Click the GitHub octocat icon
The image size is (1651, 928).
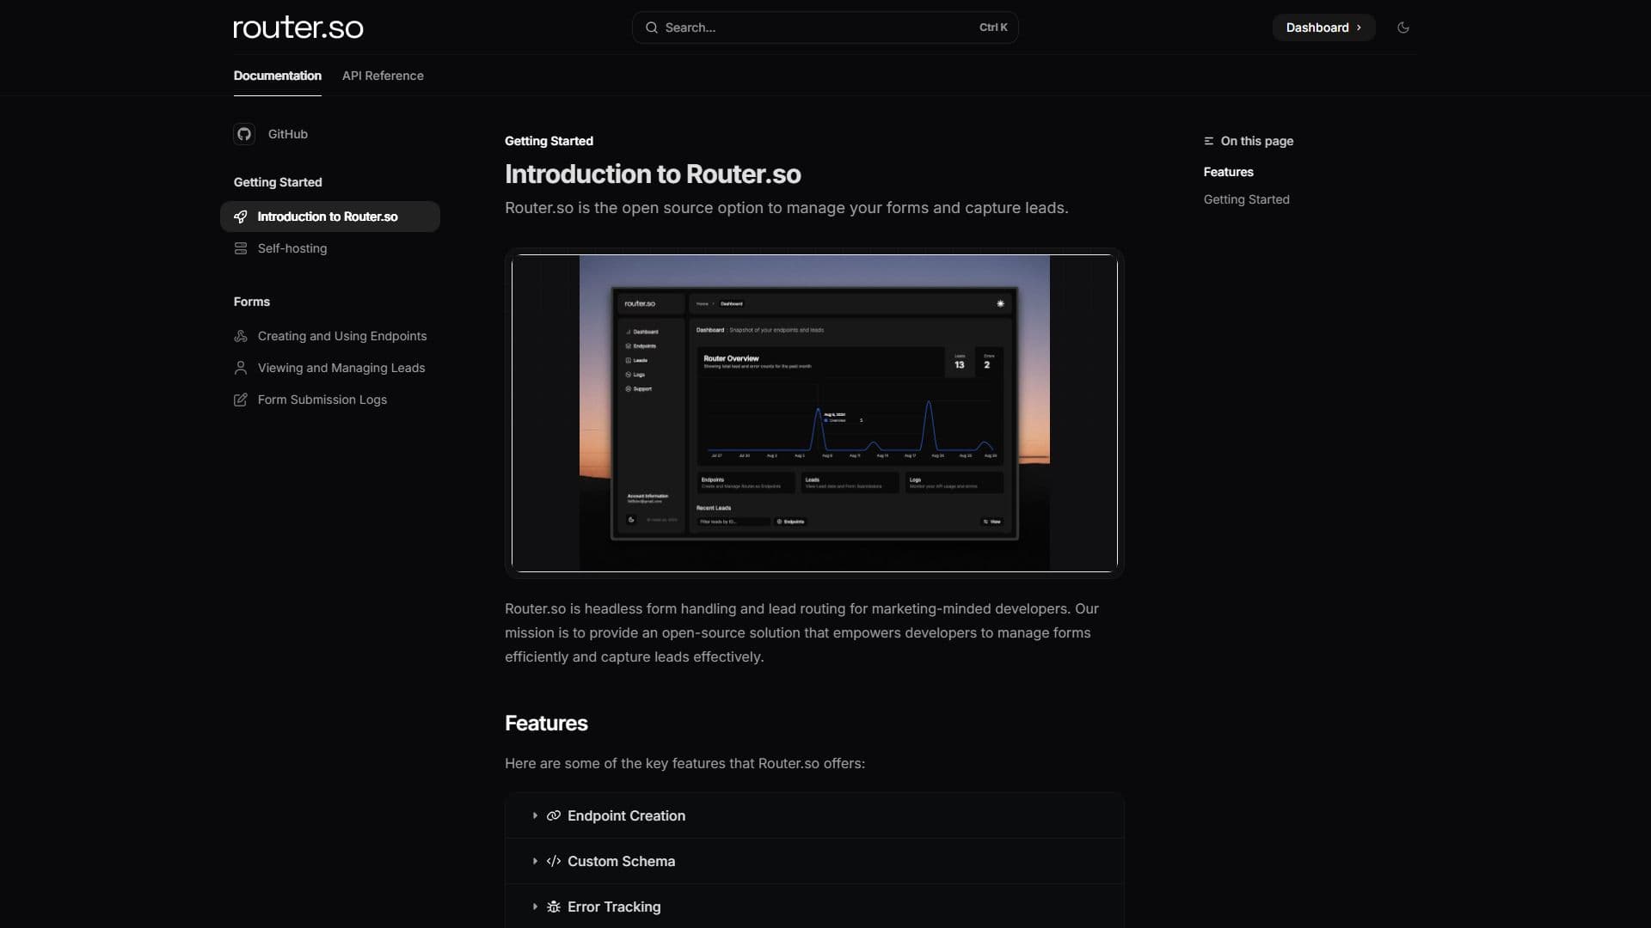click(x=244, y=134)
